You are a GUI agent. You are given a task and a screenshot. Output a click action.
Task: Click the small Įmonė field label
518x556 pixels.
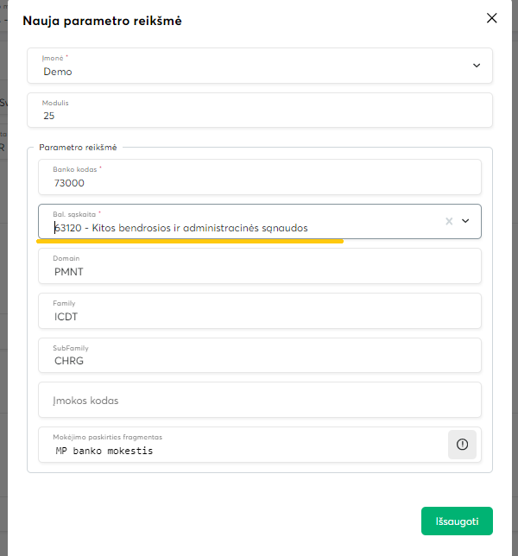tap(54, 58)
